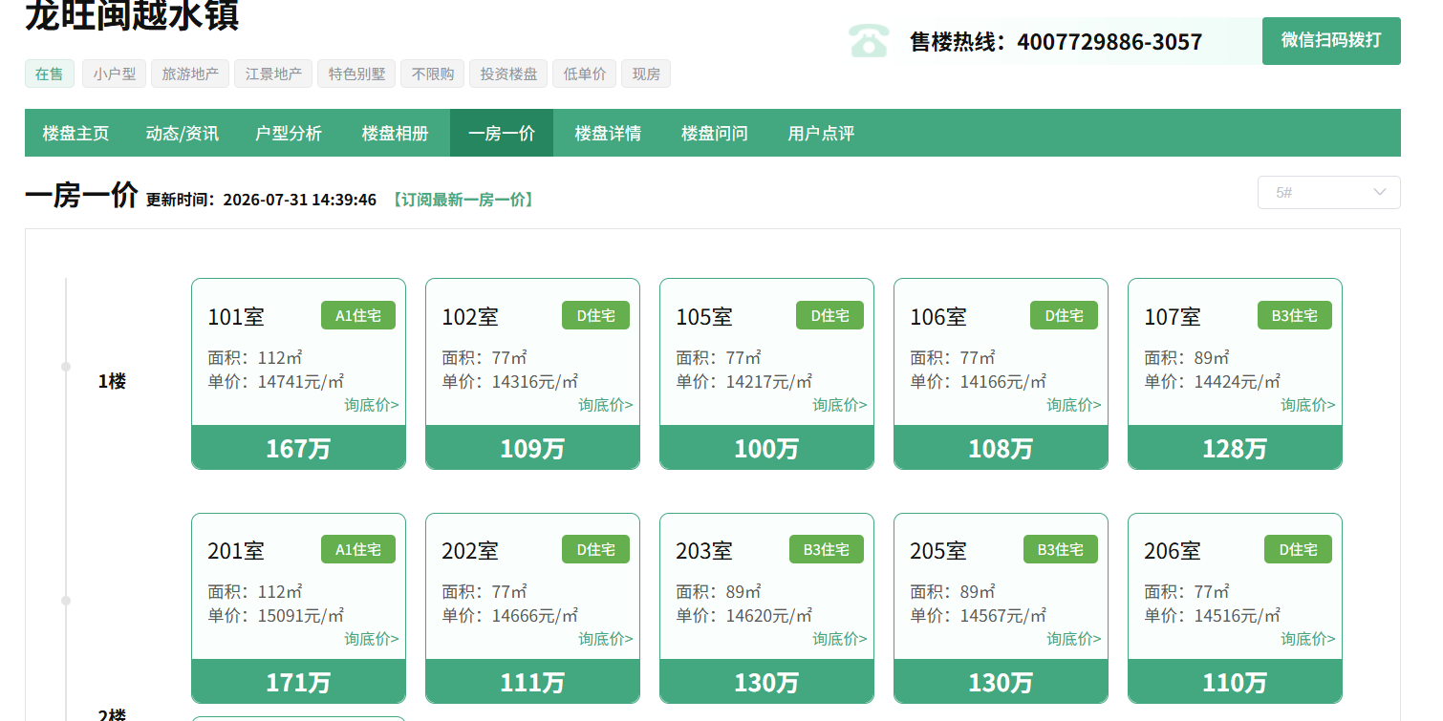The width and height of the screenshot is (1443, 721).
Task: Click D住宅 badge on 202室 card
Action: 595,549
